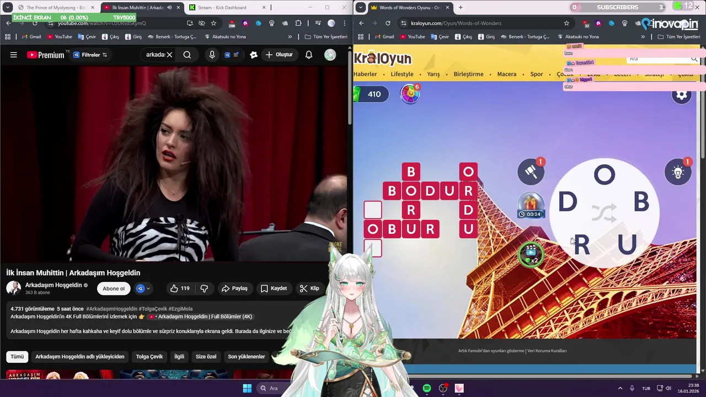This screenshot has height=397, width=706.
Task: Open the YouTube hamburger guide menu
Action: [x=14, y=55]
